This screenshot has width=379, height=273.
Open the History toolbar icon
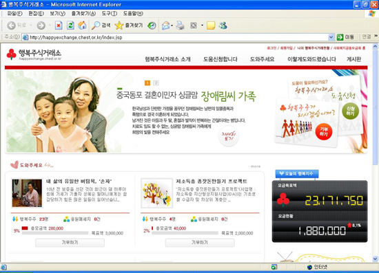pos(152,25)
